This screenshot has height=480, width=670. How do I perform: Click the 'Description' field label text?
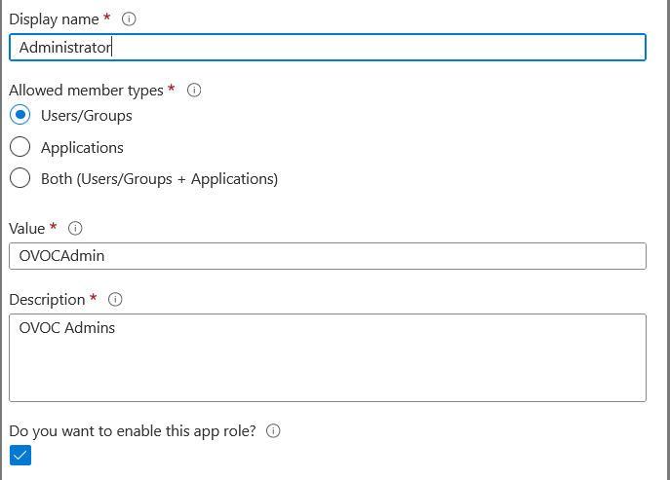tap(47, 299)
